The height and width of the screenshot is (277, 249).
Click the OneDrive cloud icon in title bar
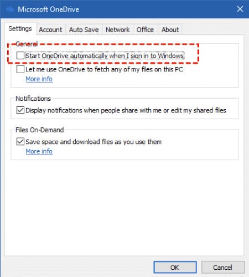(10, 9)
